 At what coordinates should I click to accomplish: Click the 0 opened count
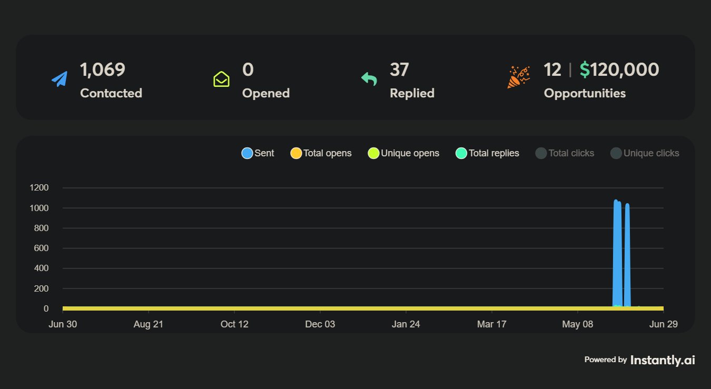click(x=248, y=69)
